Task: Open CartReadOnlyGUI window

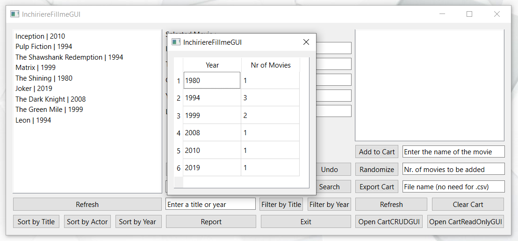Action: (x=466, y=221)
